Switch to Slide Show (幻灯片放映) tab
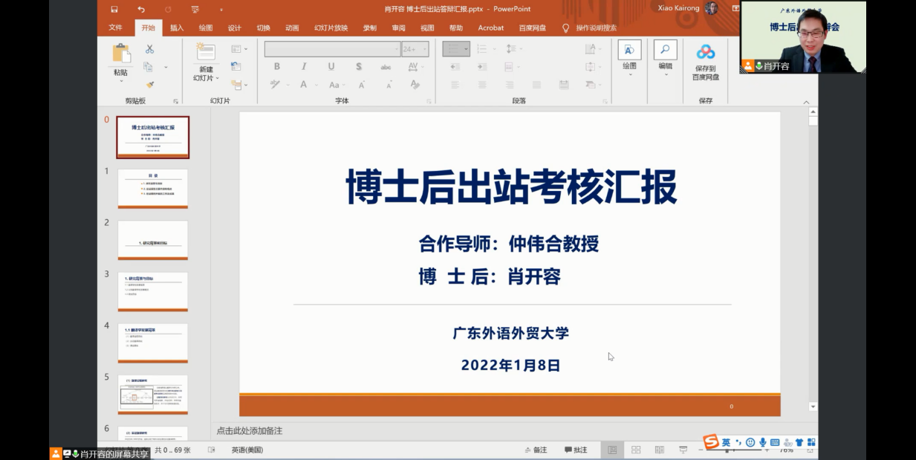 click(x=331, y=28)
